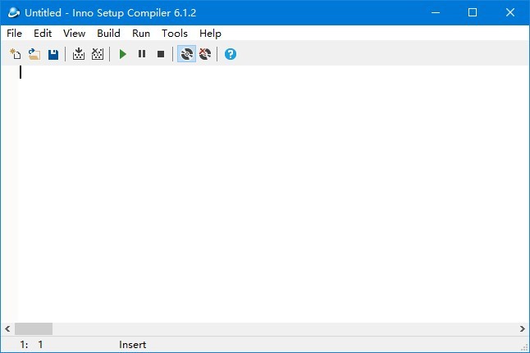The image size is (530, 353).
Task: Open help via blue question mark icon
Action: (231, 54)
